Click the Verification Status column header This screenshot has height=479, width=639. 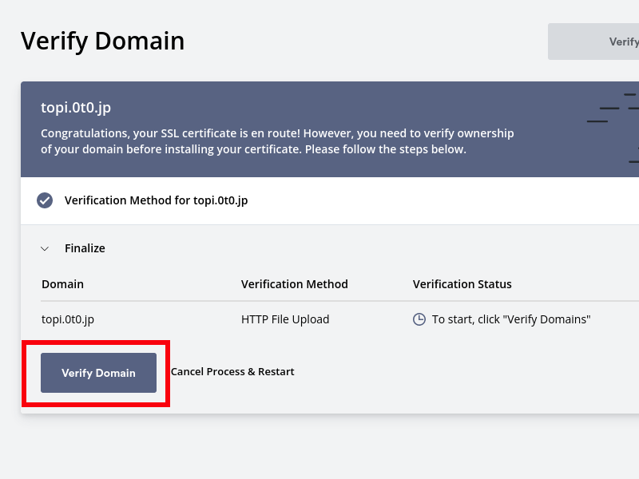coord(462,284)
